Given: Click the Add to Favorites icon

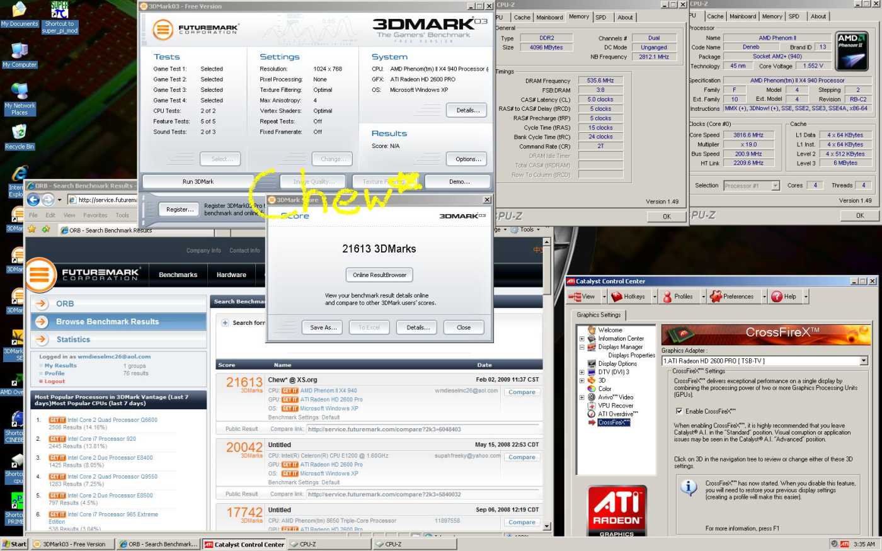Looking at the screenshot, I should pos(45,229).
